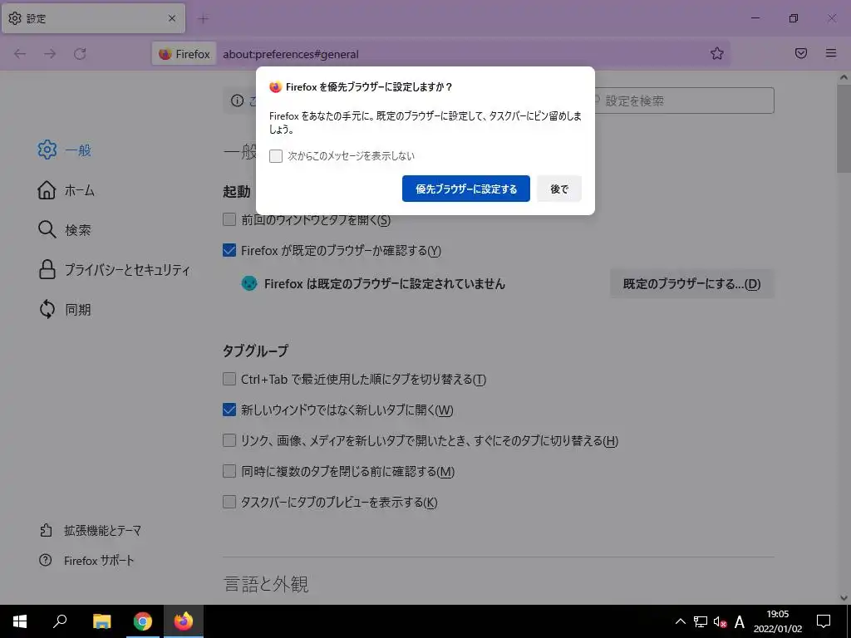
Task: Show hidden system tray icons
Action: [x=680, y=621]
